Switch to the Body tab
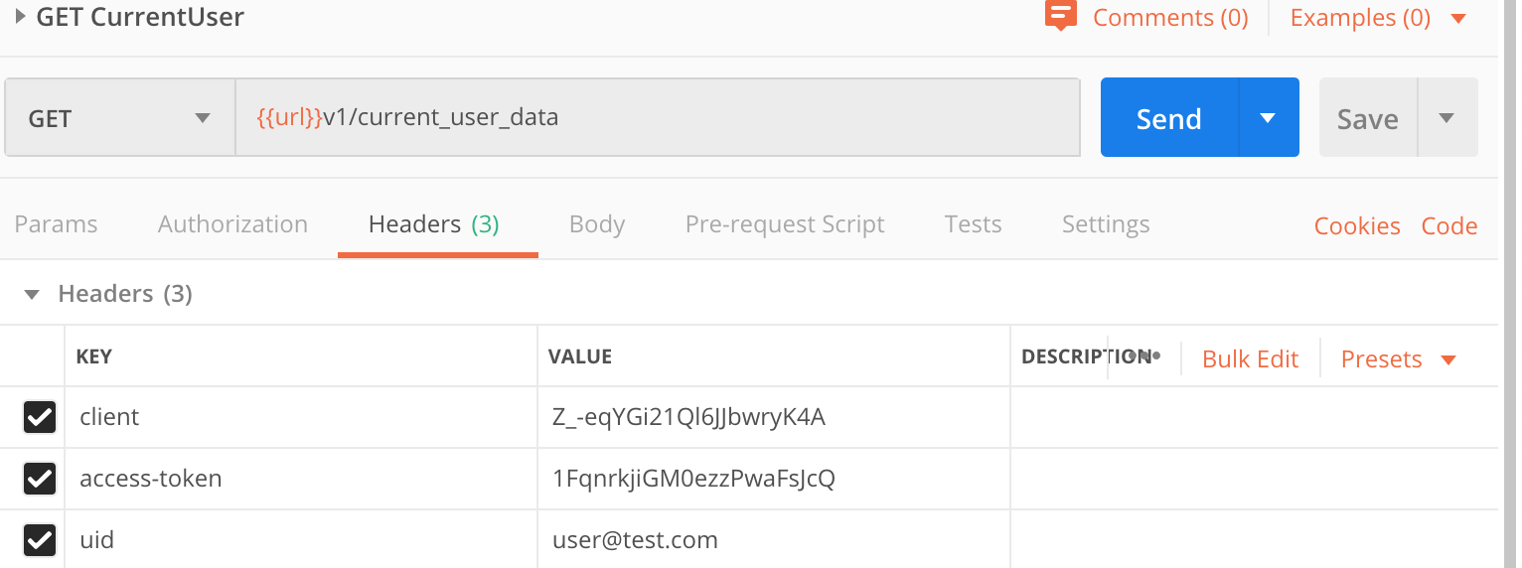 coord(596,224)
